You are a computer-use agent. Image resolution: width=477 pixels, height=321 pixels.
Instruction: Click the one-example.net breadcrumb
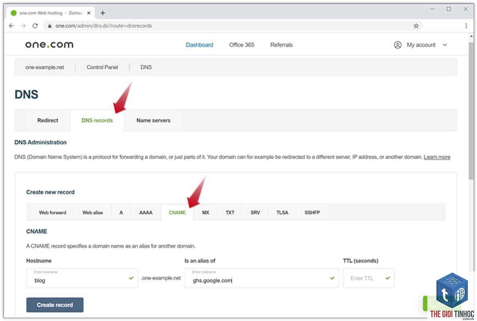coord(45,68)
